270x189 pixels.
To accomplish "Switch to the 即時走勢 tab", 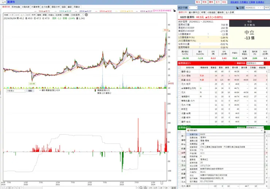I will (16, 7).
